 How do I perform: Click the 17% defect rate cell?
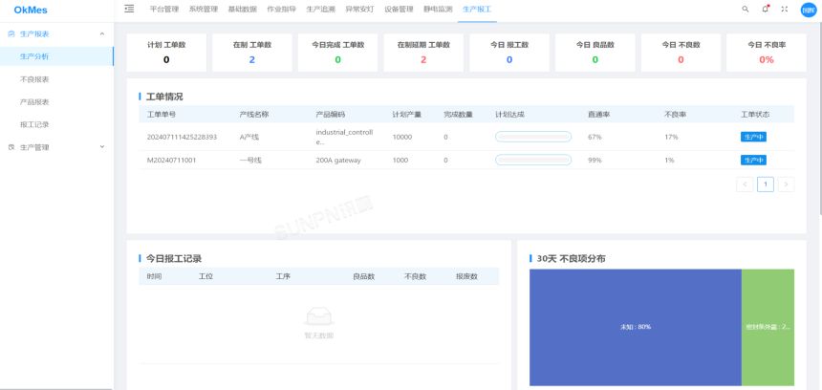(671, 137)
